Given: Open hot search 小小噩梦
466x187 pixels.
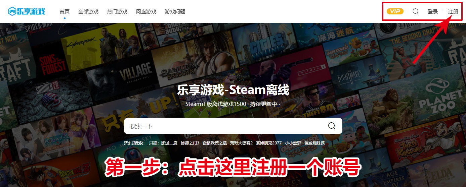Looking at the screenshot, I should 293,143.
